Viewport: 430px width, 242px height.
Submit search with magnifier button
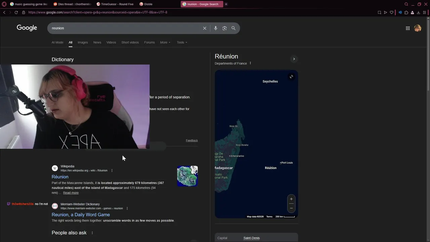coord(233,28)
